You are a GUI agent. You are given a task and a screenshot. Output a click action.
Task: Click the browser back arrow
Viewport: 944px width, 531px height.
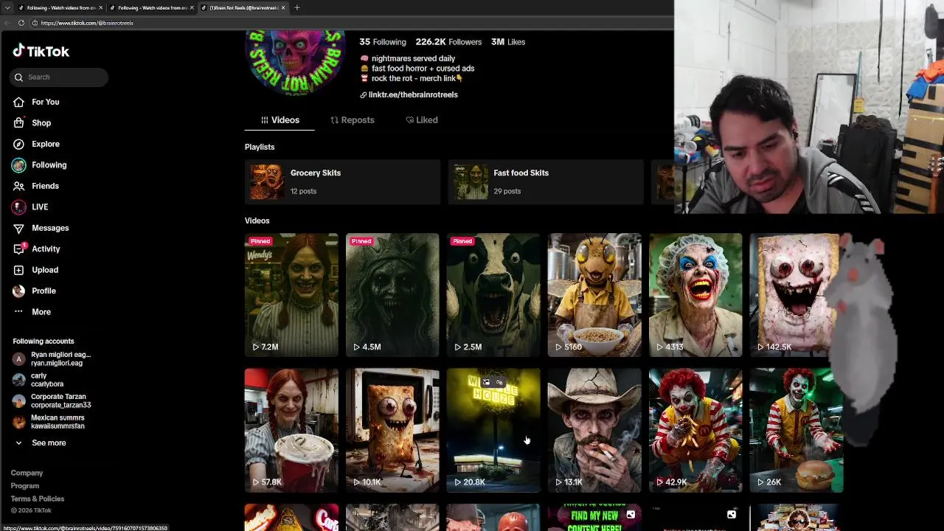point(7,23)
